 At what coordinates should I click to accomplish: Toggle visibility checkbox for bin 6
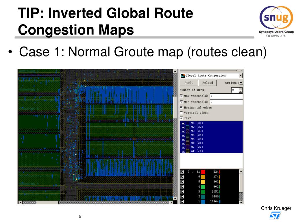182,177
